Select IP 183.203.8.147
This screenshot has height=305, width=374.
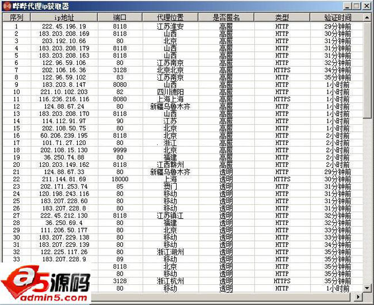(64, 85)
